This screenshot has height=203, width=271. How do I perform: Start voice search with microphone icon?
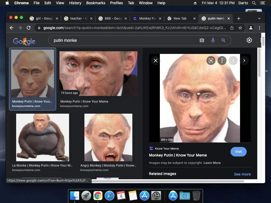pos(213,40)
